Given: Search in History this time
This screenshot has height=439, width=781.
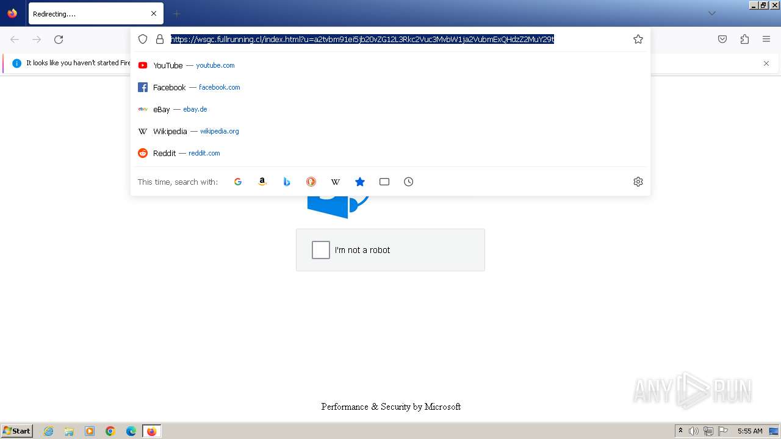Looking at the screenshot, I should [x=409, y=182].
